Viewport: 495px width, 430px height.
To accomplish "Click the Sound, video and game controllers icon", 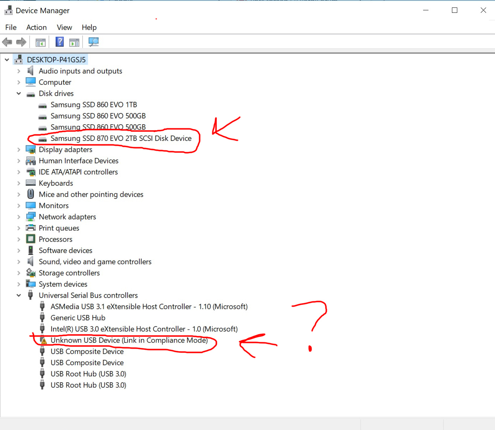I will click(x=31, y=261).
